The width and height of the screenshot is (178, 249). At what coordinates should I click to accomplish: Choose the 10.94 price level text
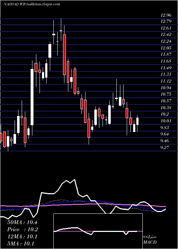166,88
